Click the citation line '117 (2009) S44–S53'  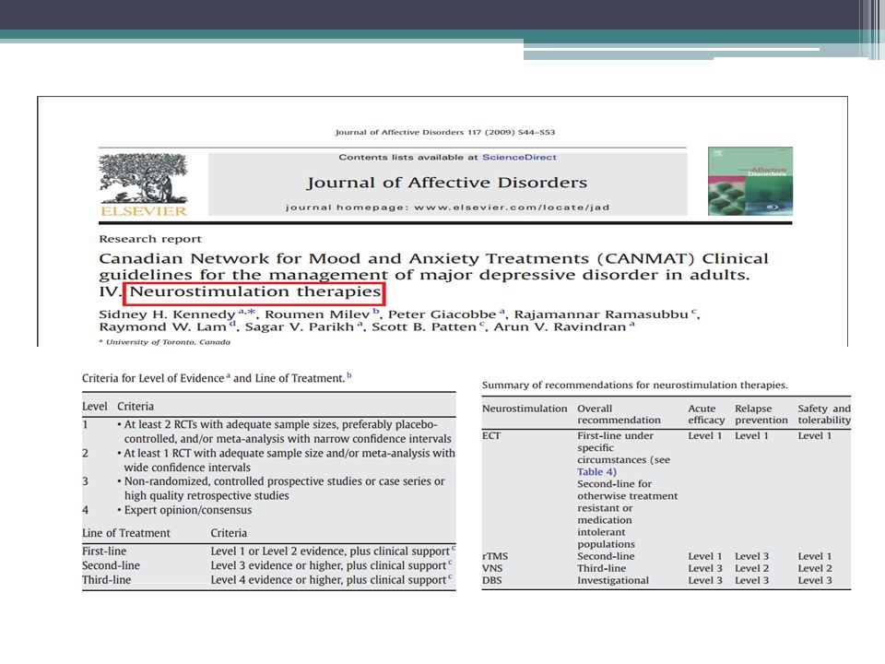[511, 132]
